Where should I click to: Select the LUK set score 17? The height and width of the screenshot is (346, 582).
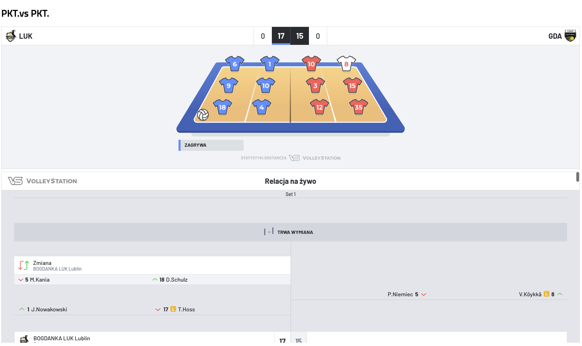[x=281, y=36]
